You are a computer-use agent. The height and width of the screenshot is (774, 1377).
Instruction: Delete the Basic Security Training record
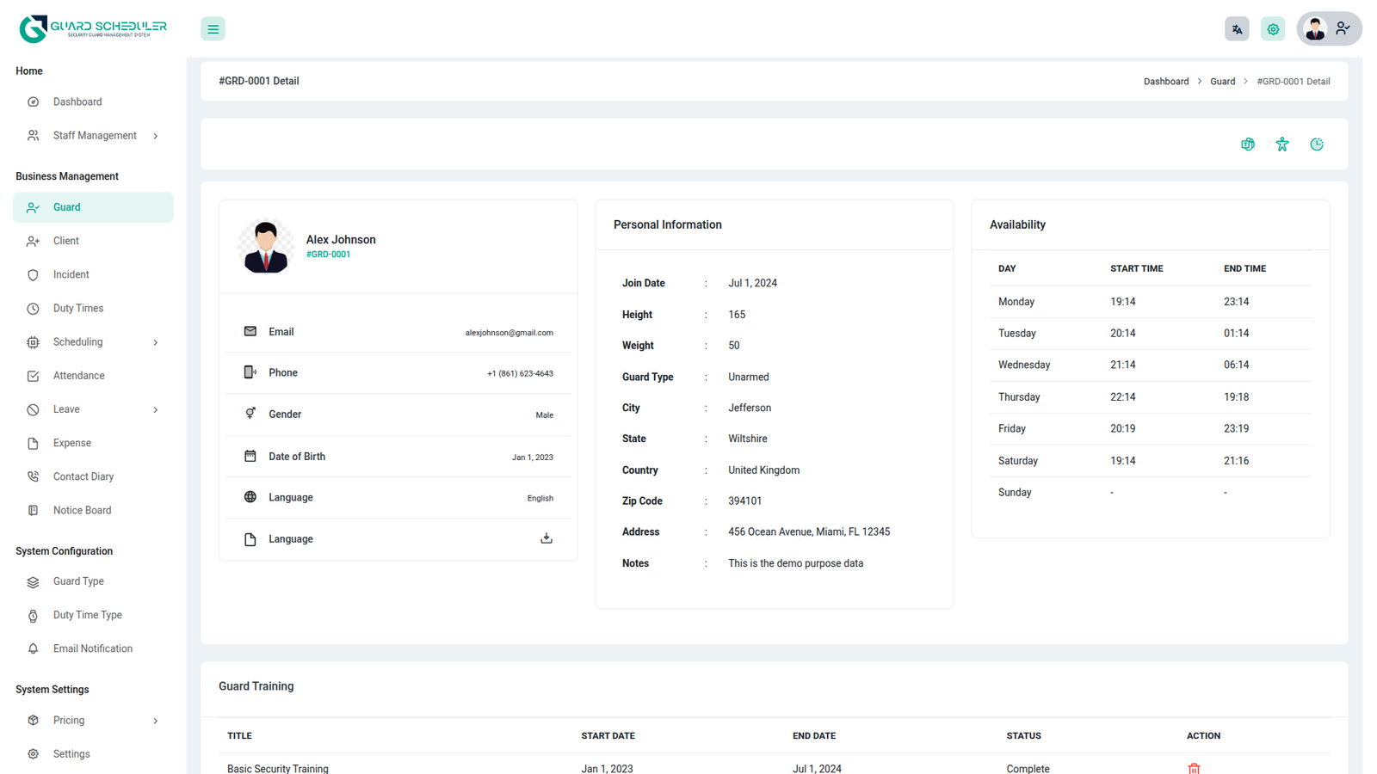[1194, 768]
